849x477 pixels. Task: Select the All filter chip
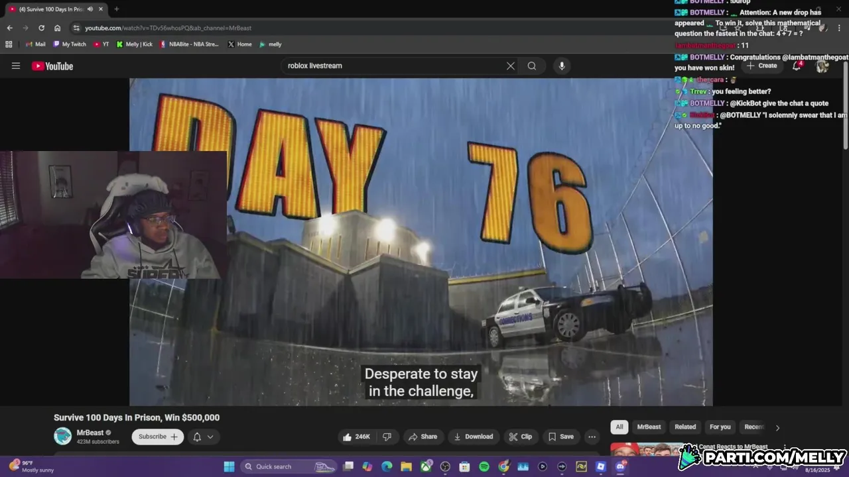click(619, 427)
